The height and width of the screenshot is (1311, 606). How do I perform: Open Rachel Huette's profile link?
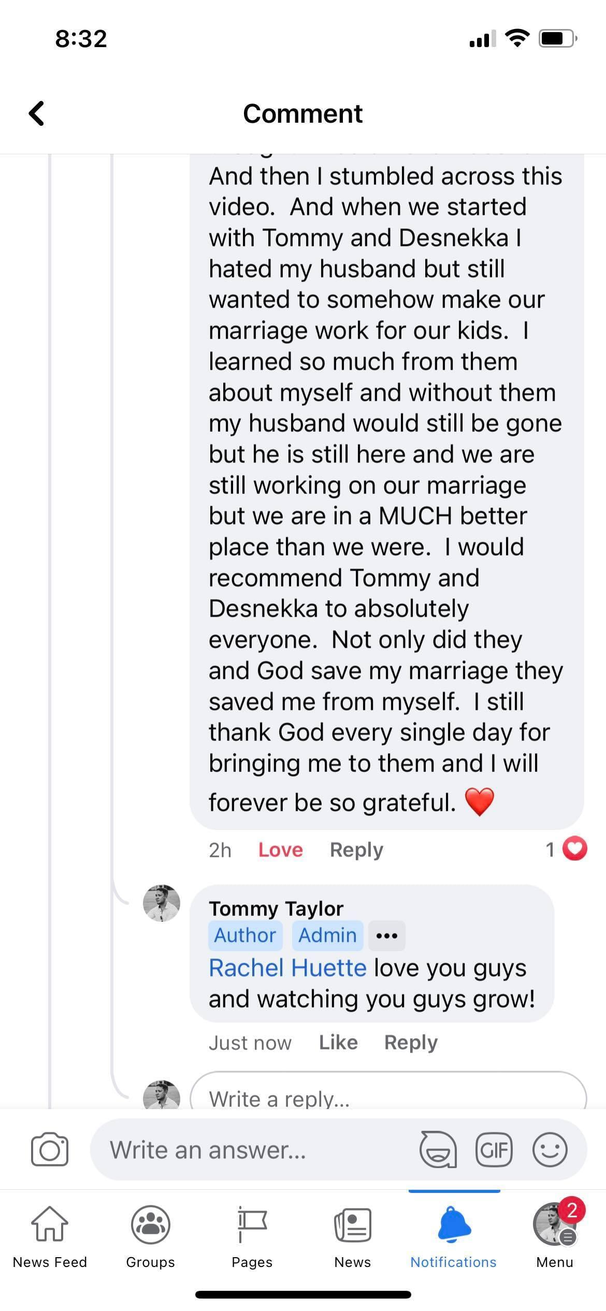click(x=287, y=968)
